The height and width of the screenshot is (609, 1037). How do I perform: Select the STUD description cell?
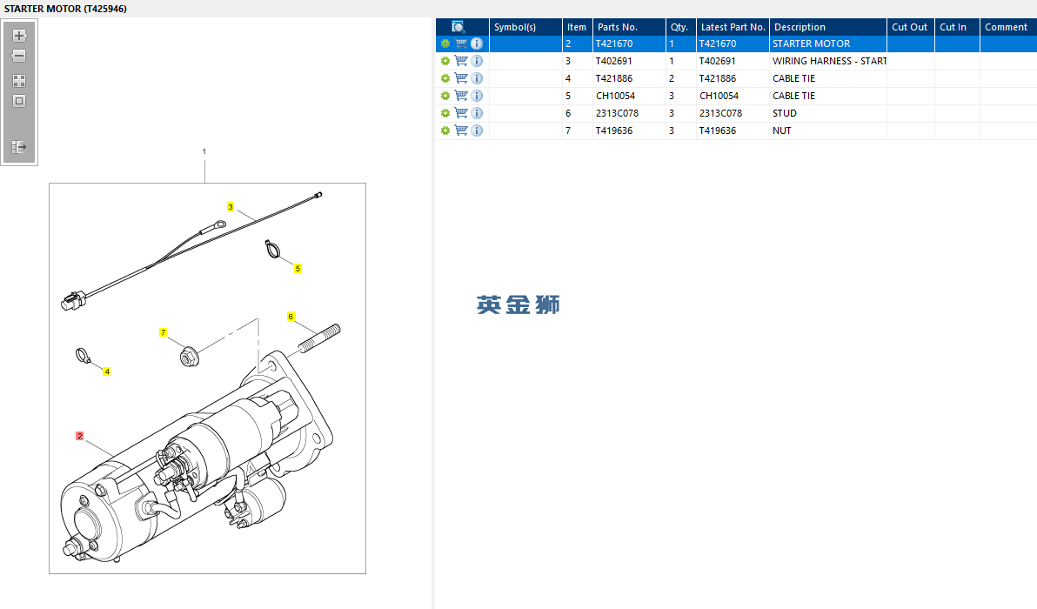point(828,113)
